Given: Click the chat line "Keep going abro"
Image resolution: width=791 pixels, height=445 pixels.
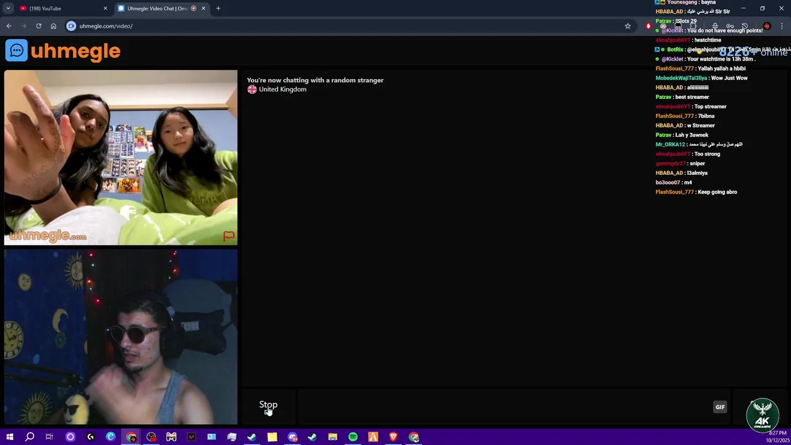Looking at the screenshot, I should [x=717, y=192].
